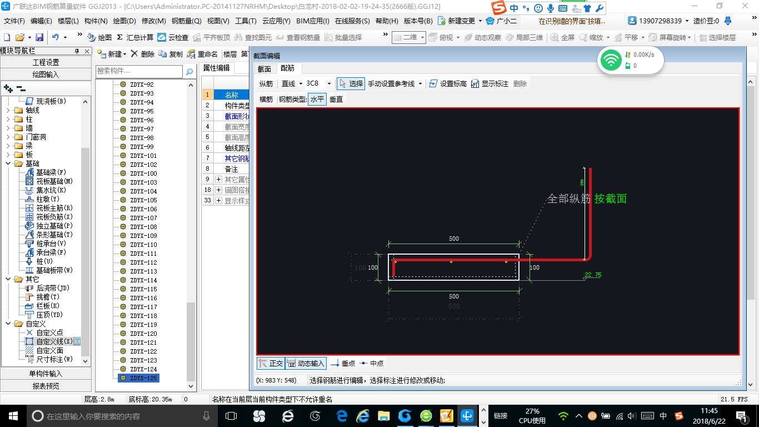Switch to 配筋 reinforcement tab

[287, 68]
